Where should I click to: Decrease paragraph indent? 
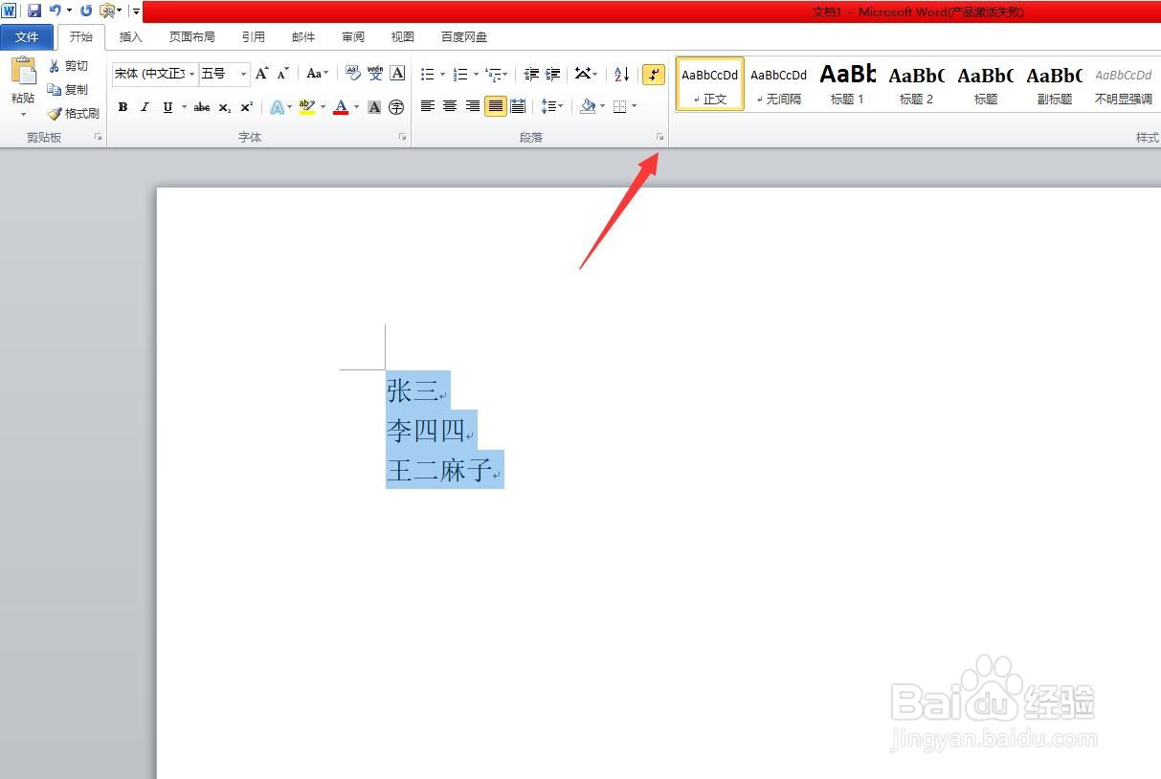point(531,74)
